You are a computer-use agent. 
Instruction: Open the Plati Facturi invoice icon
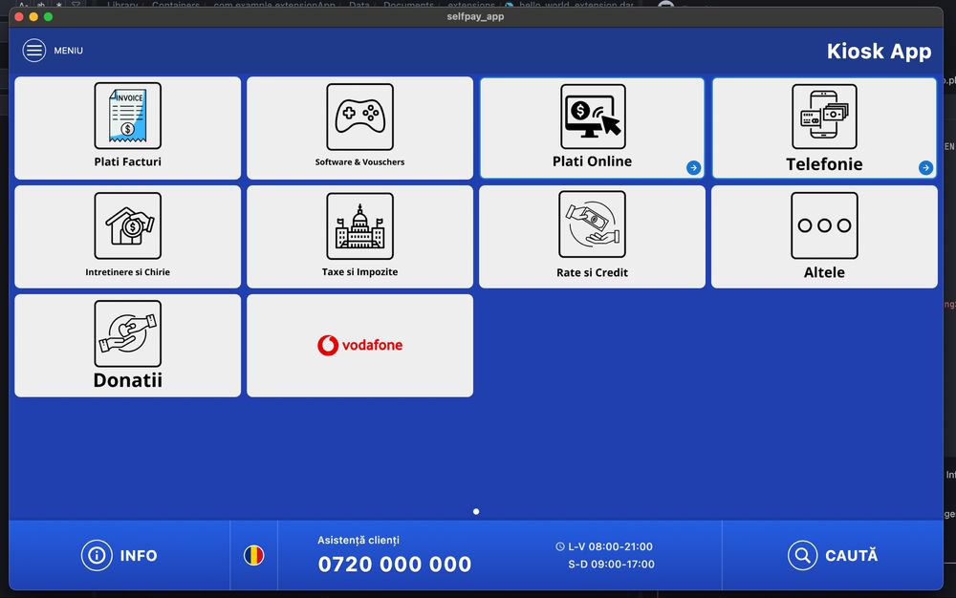128,116
